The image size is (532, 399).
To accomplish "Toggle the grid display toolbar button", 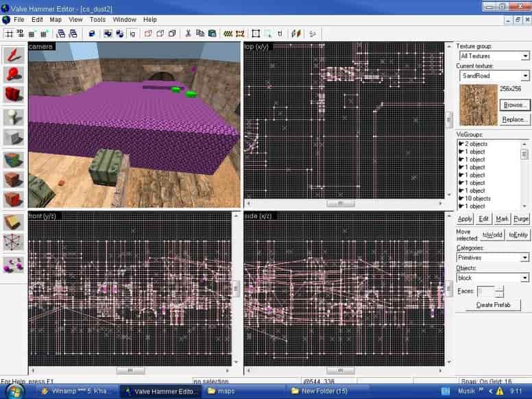I will pos(9,34).
